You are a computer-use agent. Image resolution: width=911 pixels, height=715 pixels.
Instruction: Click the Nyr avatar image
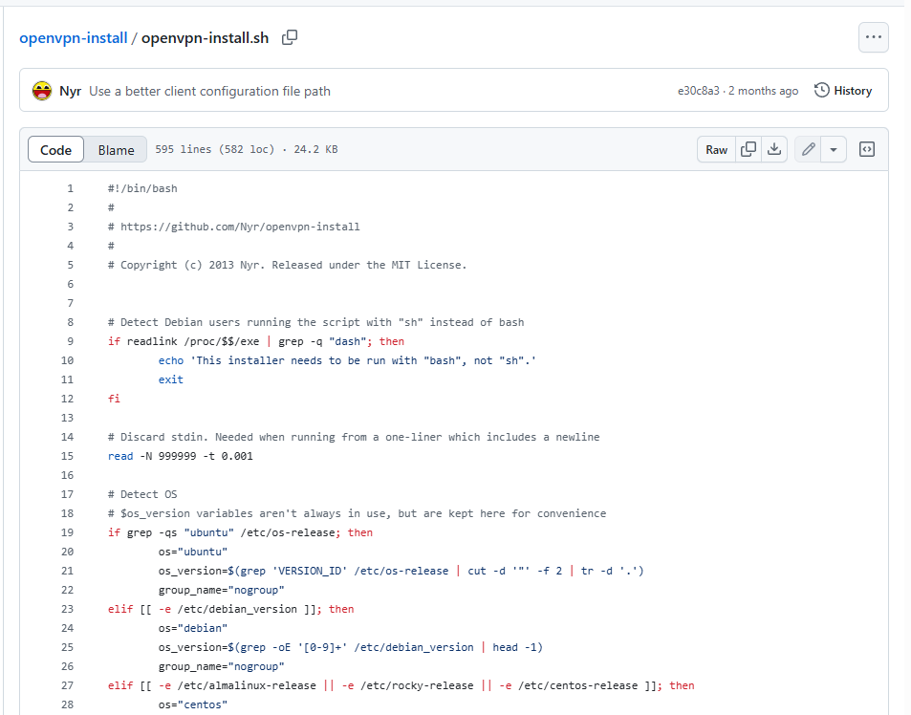point(42,91)
